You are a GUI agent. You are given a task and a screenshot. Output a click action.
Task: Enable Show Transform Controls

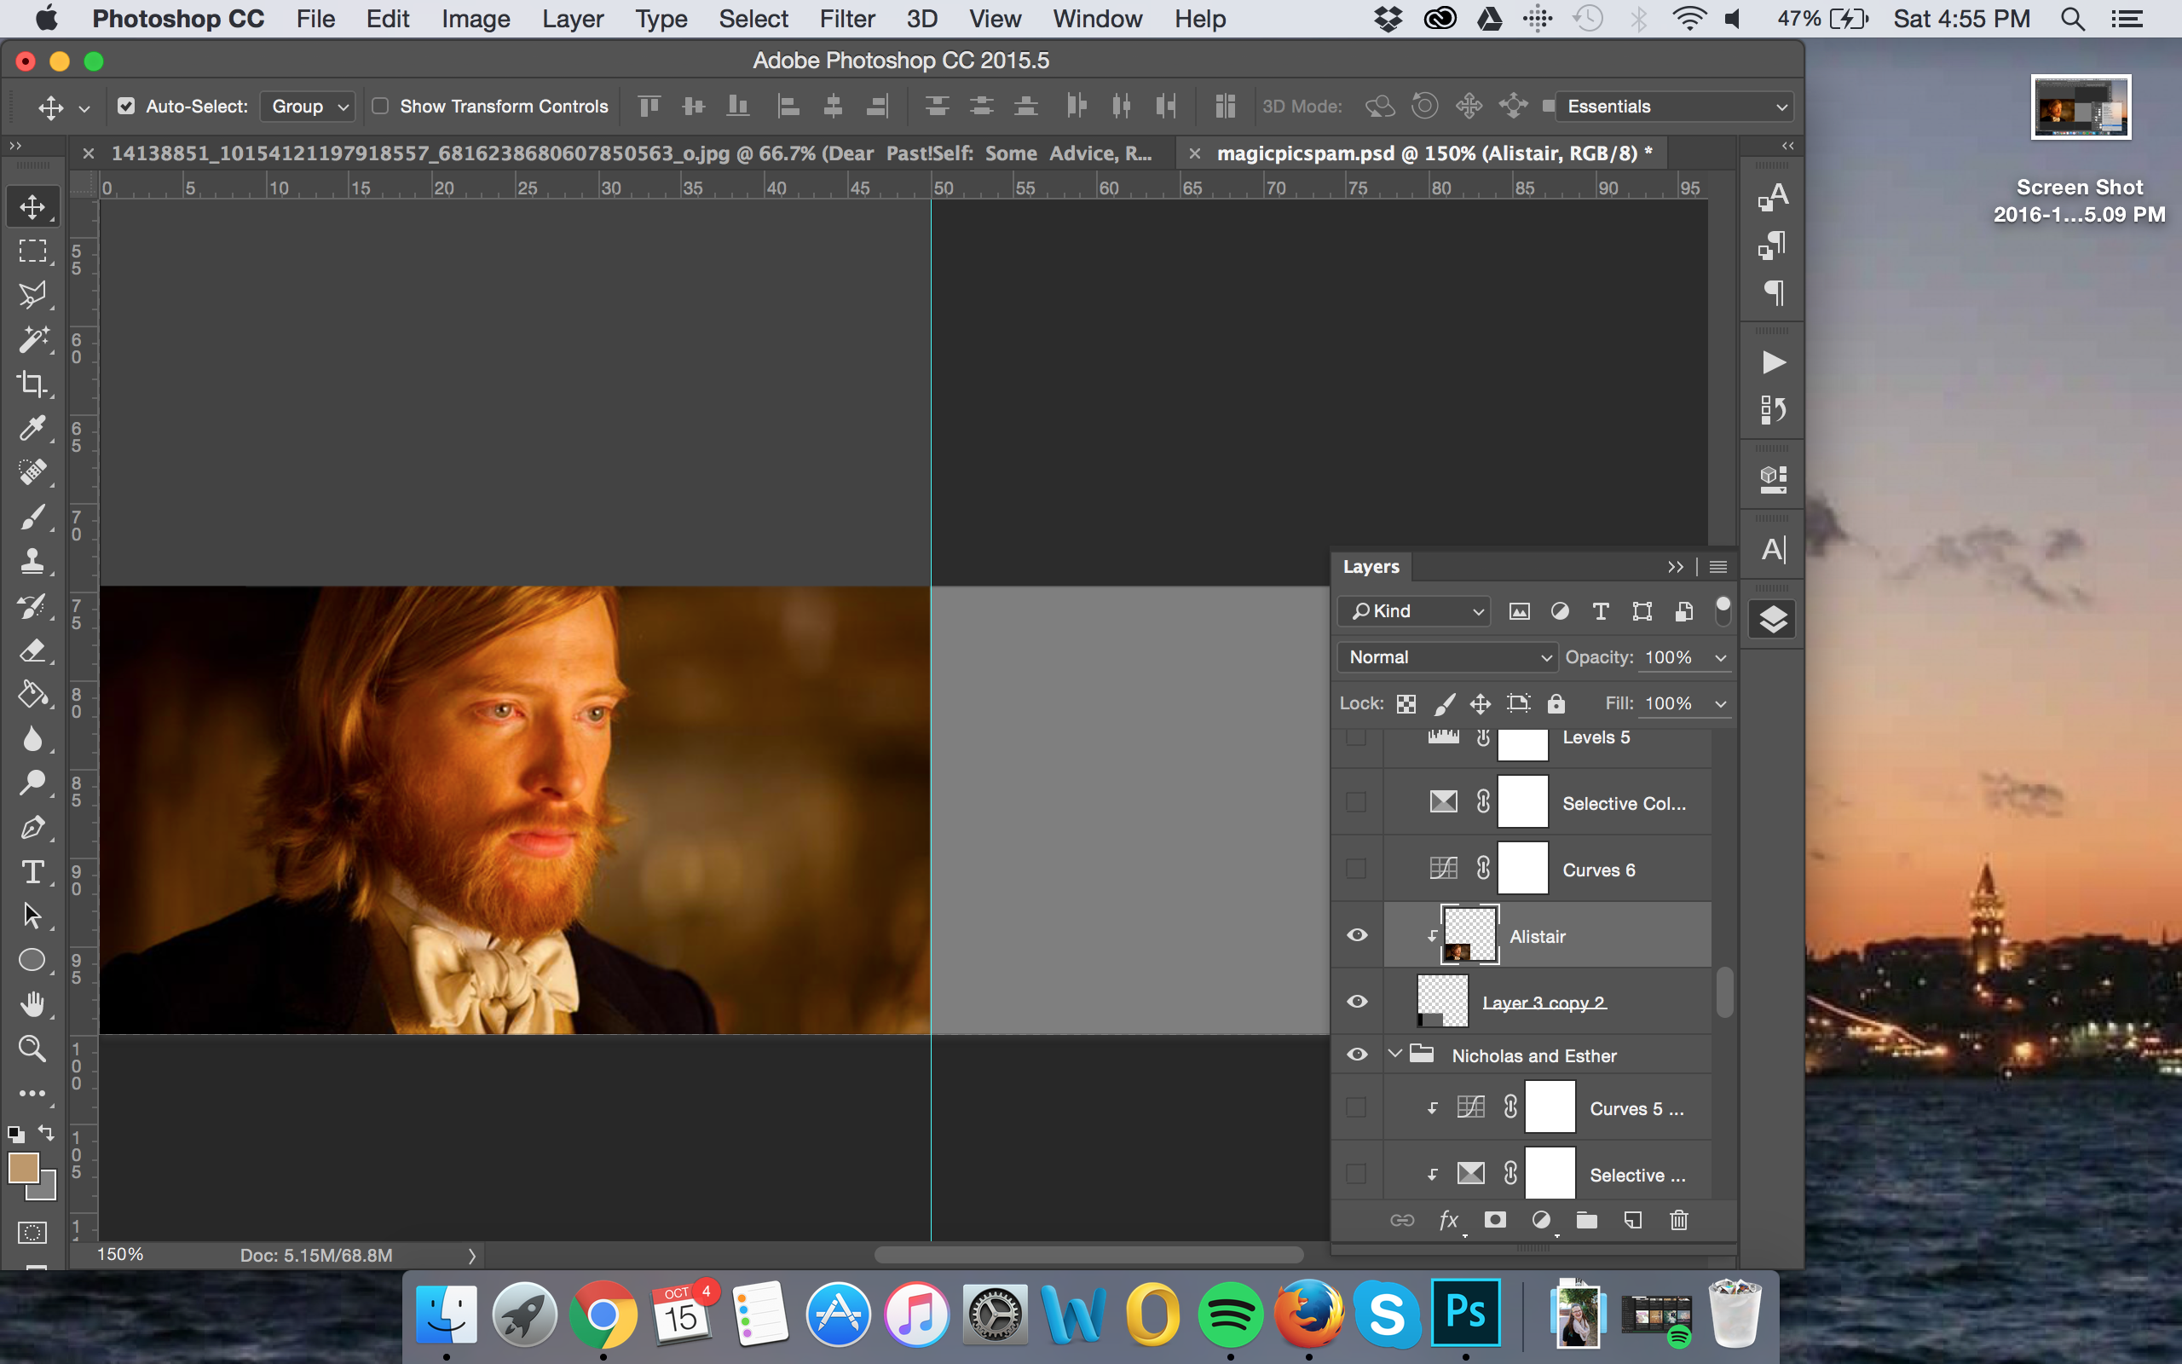coord(379,107)
